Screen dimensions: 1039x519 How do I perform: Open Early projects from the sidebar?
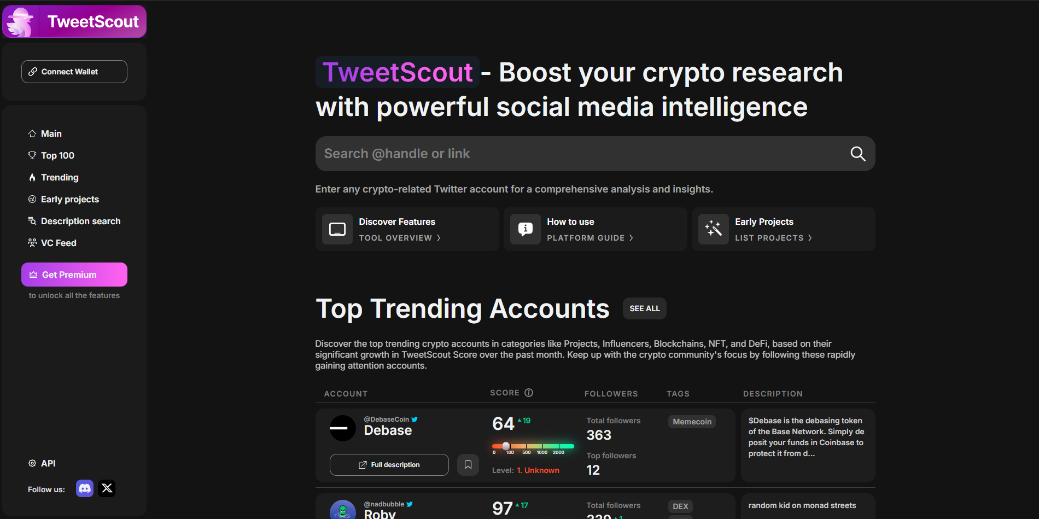[69, 199]
